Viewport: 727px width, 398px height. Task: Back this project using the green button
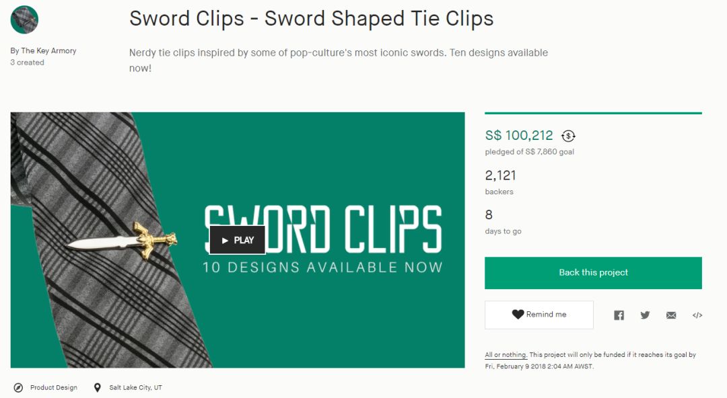594,273
